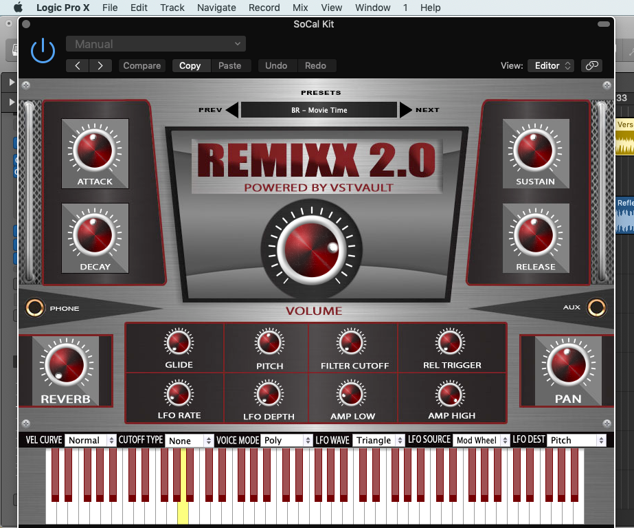Click the LFO RATE knob
Screen dimensions: 634x528
pos(179,394)
